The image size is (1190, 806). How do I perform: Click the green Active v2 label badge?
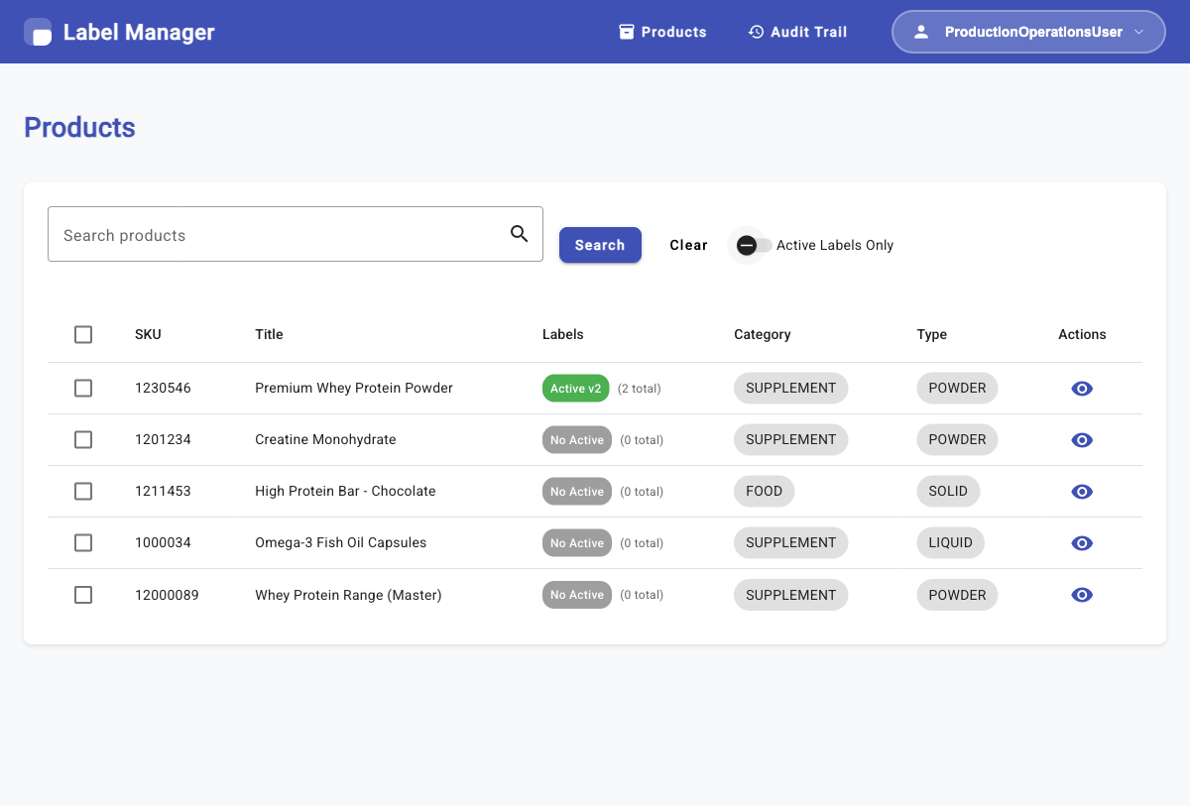coord(576,389)
